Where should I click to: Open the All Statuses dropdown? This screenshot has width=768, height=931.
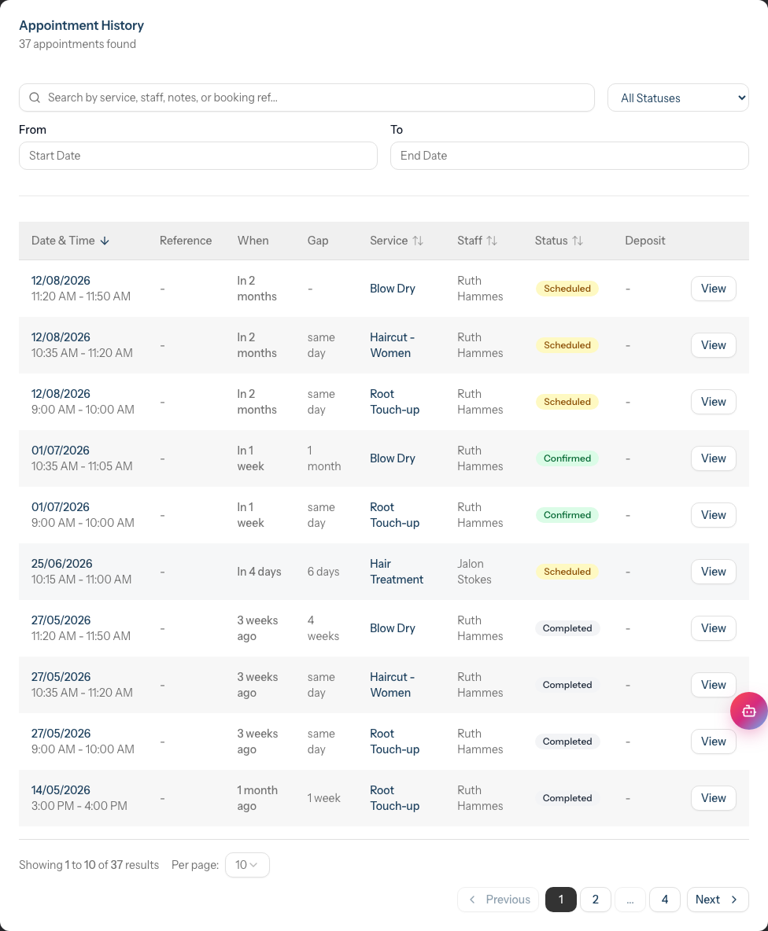[x=678, y=98]
